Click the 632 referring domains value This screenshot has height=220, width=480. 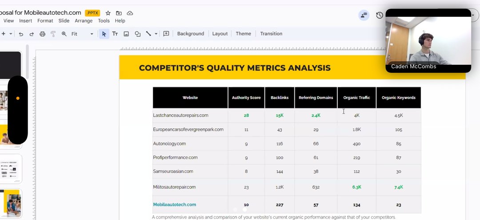click(x=316, y=187)
